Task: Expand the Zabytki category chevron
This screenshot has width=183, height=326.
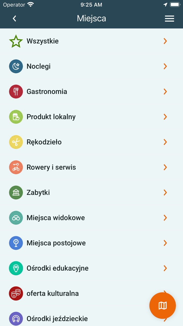Action: [165, 192]
